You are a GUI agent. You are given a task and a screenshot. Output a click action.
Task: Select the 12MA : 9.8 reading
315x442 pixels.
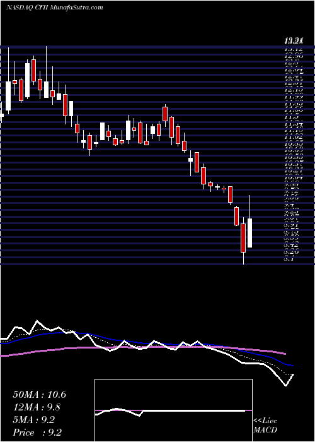click(x=37, y=407)
